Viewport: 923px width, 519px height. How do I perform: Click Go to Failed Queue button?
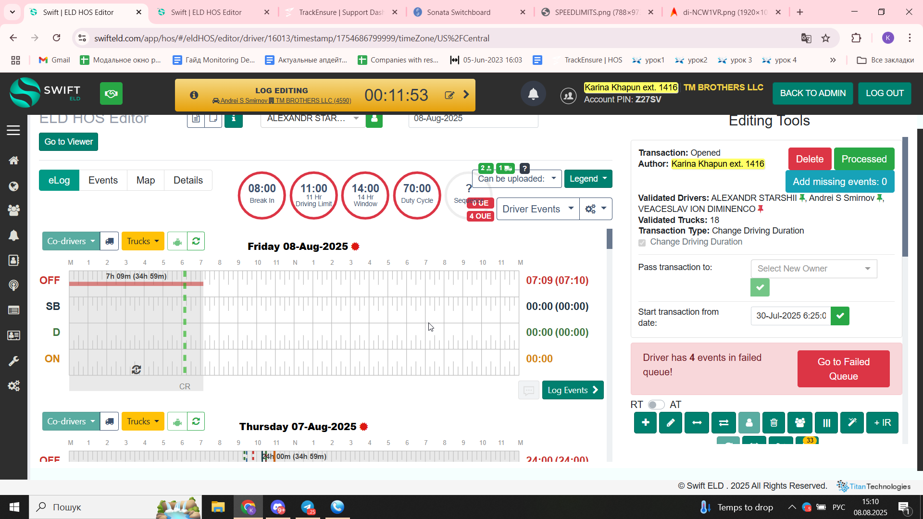[843, 369]
